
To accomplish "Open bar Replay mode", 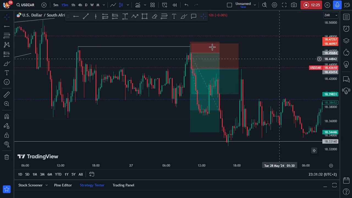I will click(175, 5).
